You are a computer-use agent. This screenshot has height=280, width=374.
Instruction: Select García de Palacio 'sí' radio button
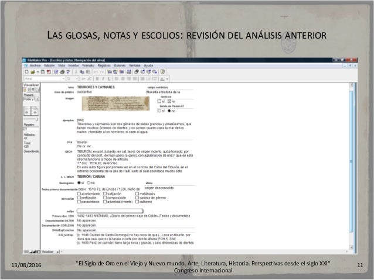pyautogui.click(x=159, y=111)
